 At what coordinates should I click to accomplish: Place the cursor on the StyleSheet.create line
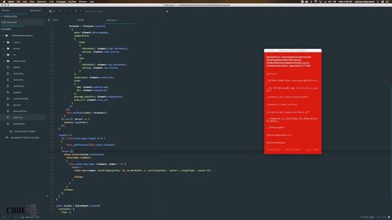(78, 206)
